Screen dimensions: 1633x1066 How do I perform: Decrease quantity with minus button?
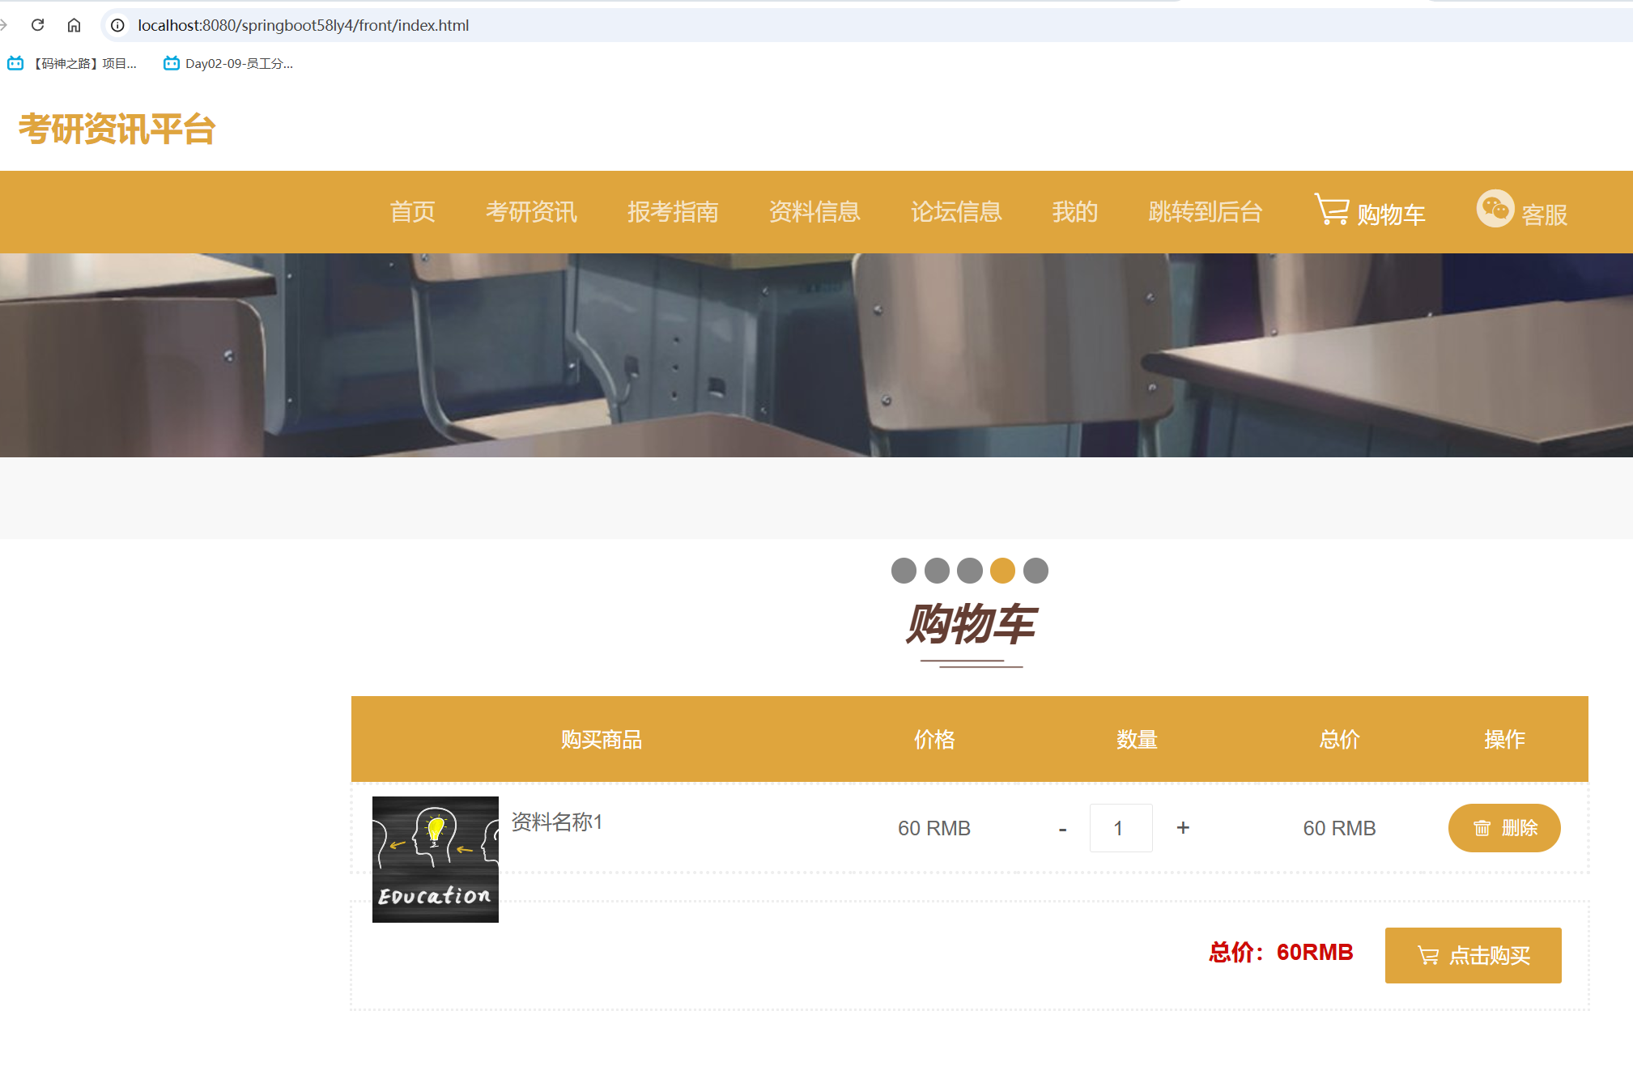click(1062, 829)
